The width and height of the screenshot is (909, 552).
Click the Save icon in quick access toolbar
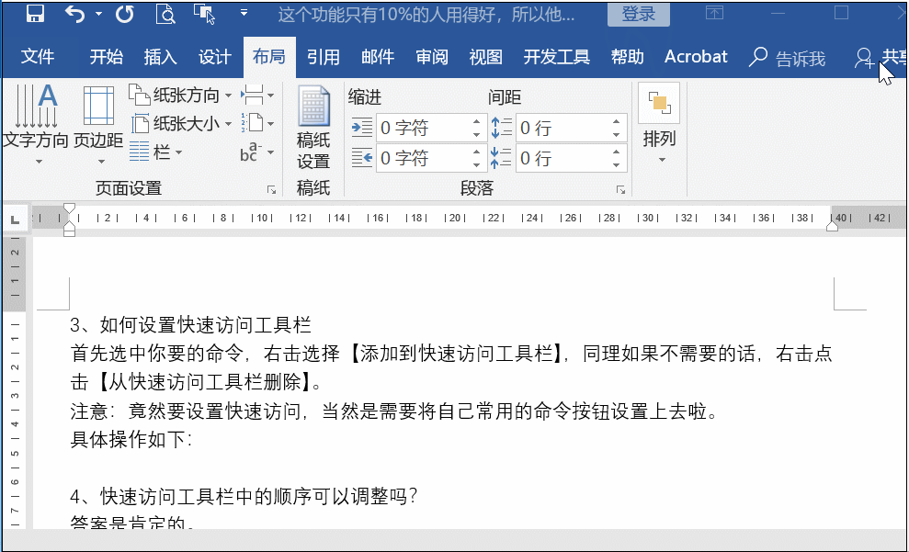coord(35,14)
